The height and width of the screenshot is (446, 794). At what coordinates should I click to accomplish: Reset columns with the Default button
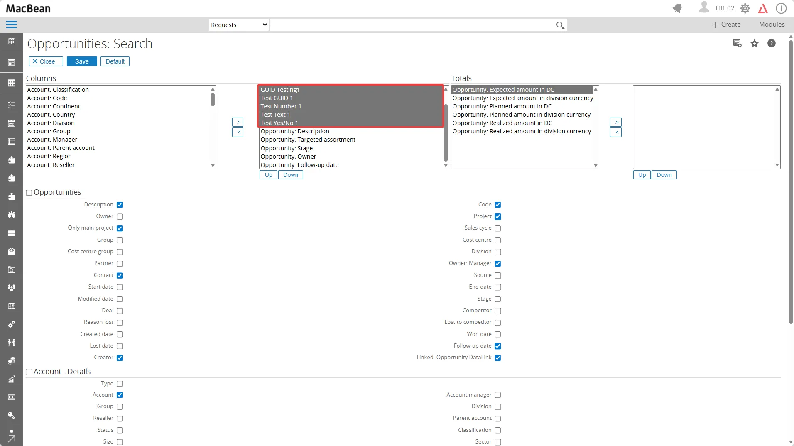click(115, 61)
